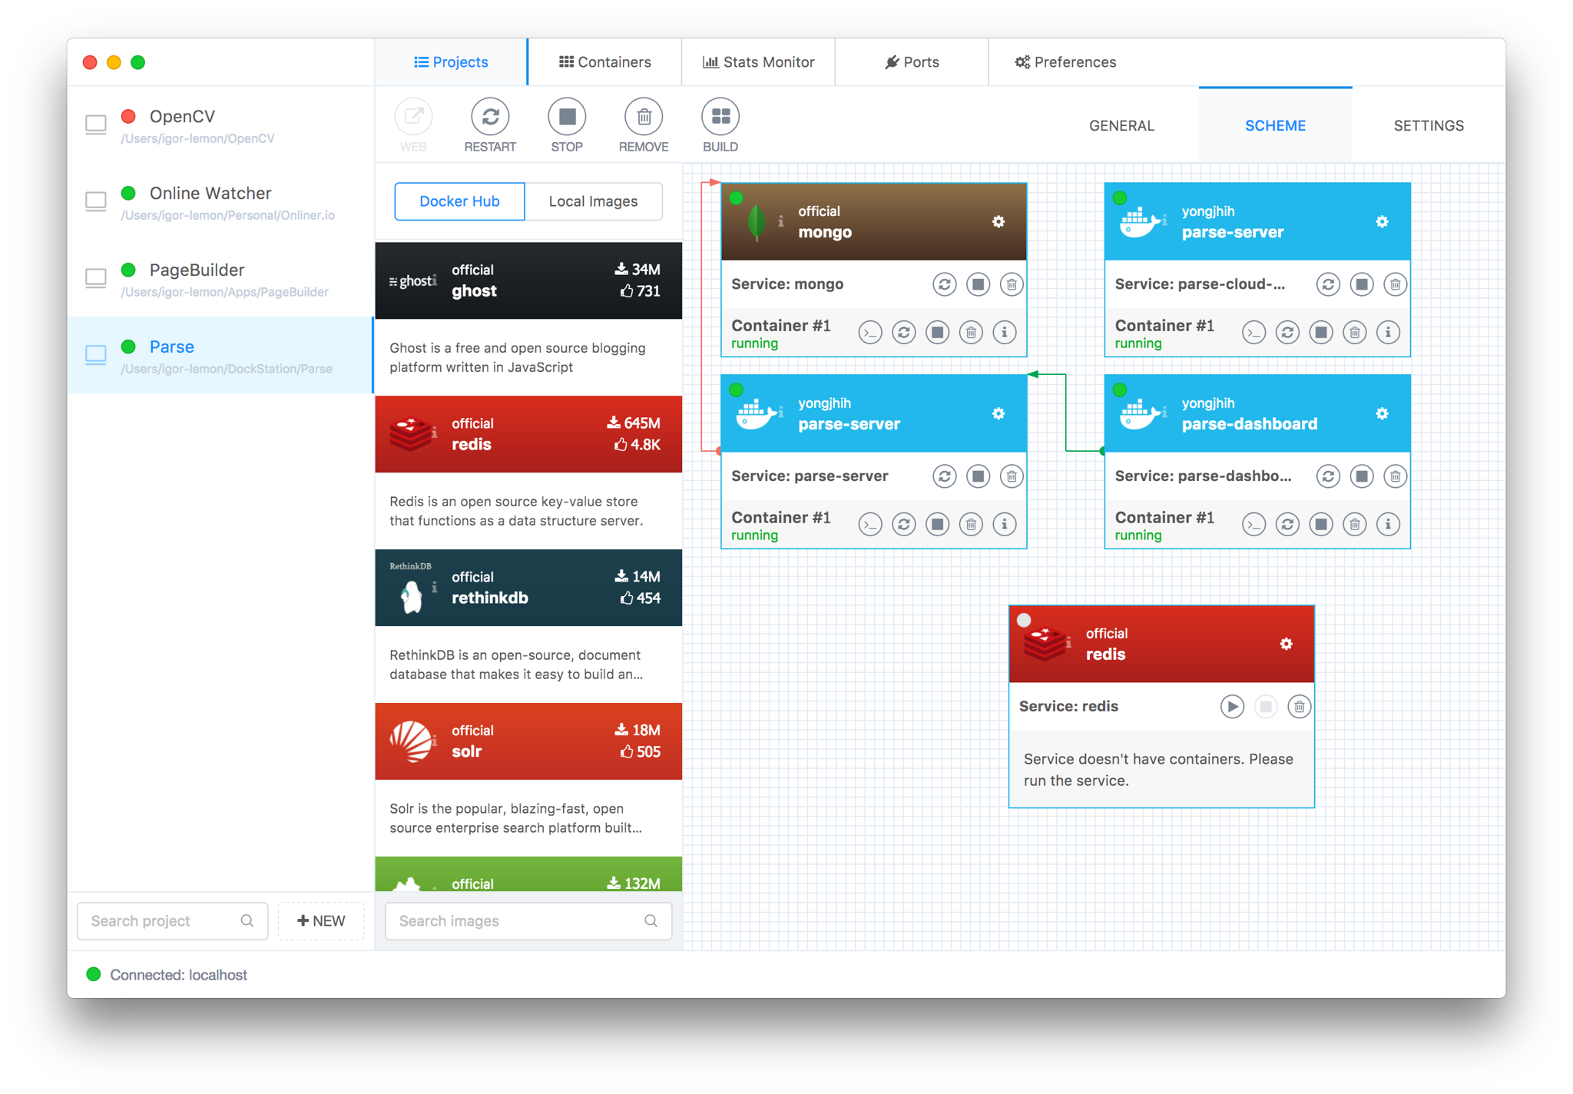The width and height of the screenshot is (1573, 1094).
Task: Toggle the OpenCV project monitor checkbox
Action: pos(96,124)
